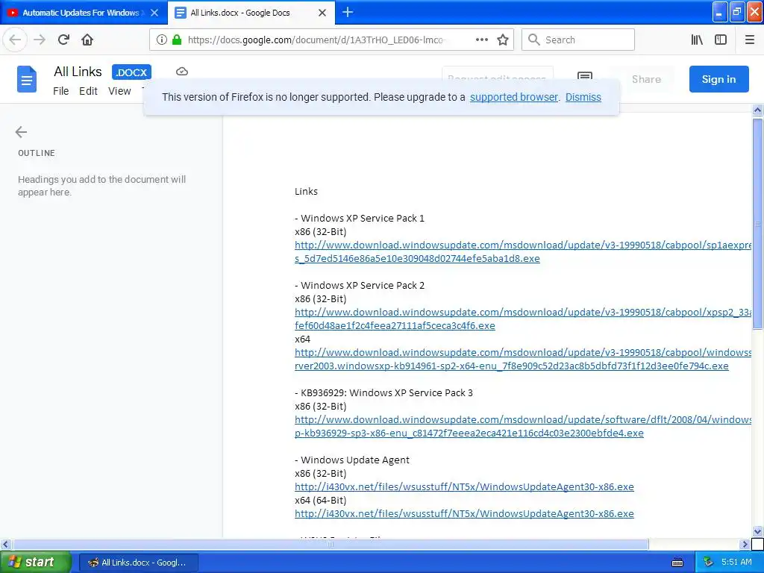
Task: Reload the current page
Action: (x=63, y=40)
